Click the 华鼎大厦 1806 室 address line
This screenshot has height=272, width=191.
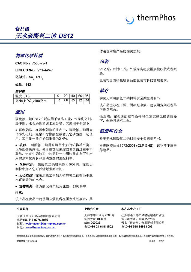95,219
